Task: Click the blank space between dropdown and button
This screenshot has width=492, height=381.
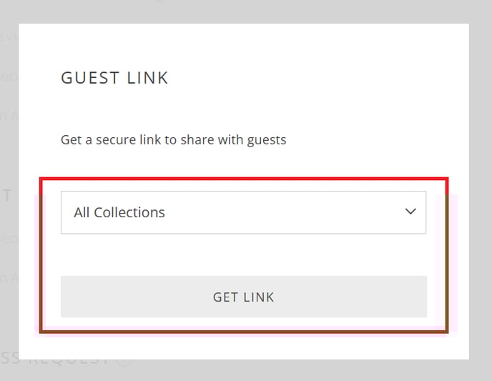Action: pyautogui.click(x=243, y=254)
